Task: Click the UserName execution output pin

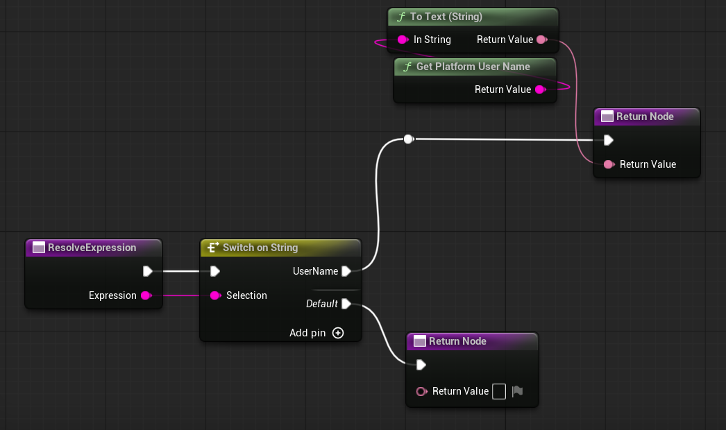Action: click(346, 271)
